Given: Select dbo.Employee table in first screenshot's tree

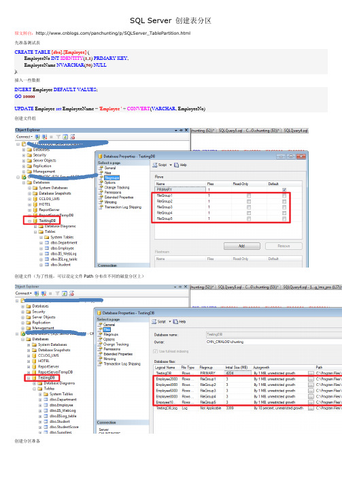Looking at the screenshot, I should tap(63, 248).
